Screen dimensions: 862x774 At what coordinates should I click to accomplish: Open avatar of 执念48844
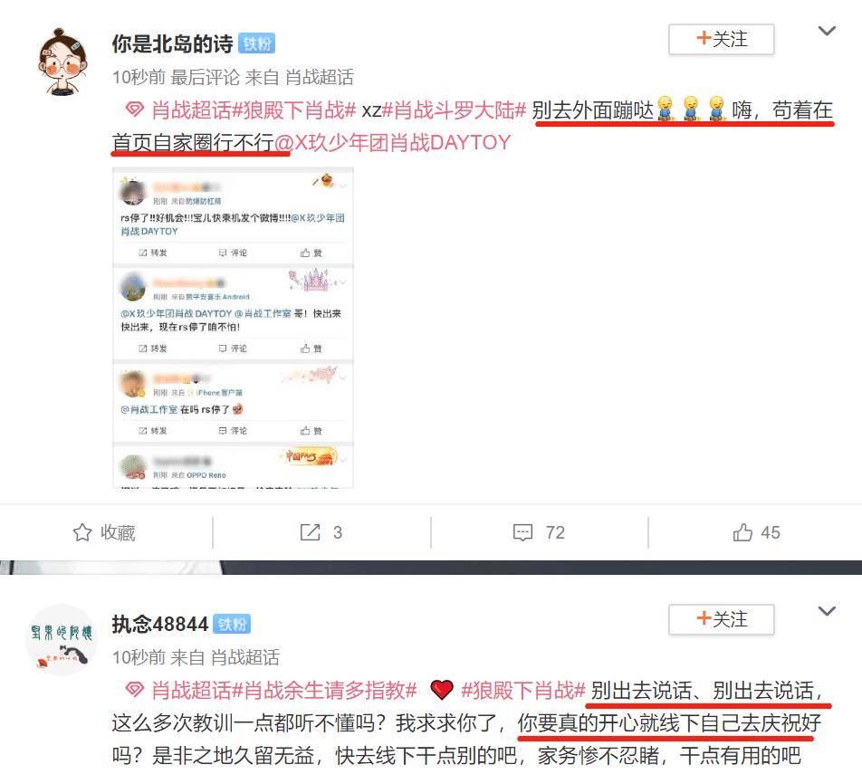(x=62, y=640)
